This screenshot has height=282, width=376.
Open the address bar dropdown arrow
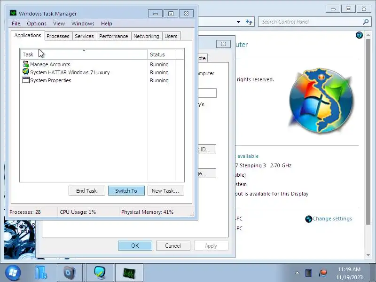click(x=238, y=22)
